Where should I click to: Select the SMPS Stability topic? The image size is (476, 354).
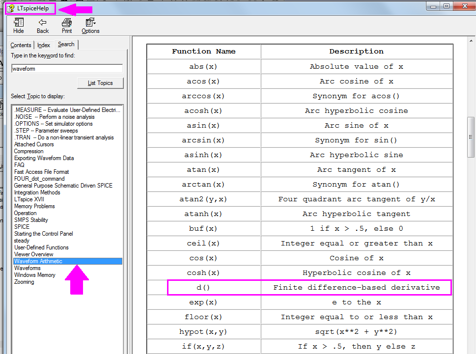point(31,220)
